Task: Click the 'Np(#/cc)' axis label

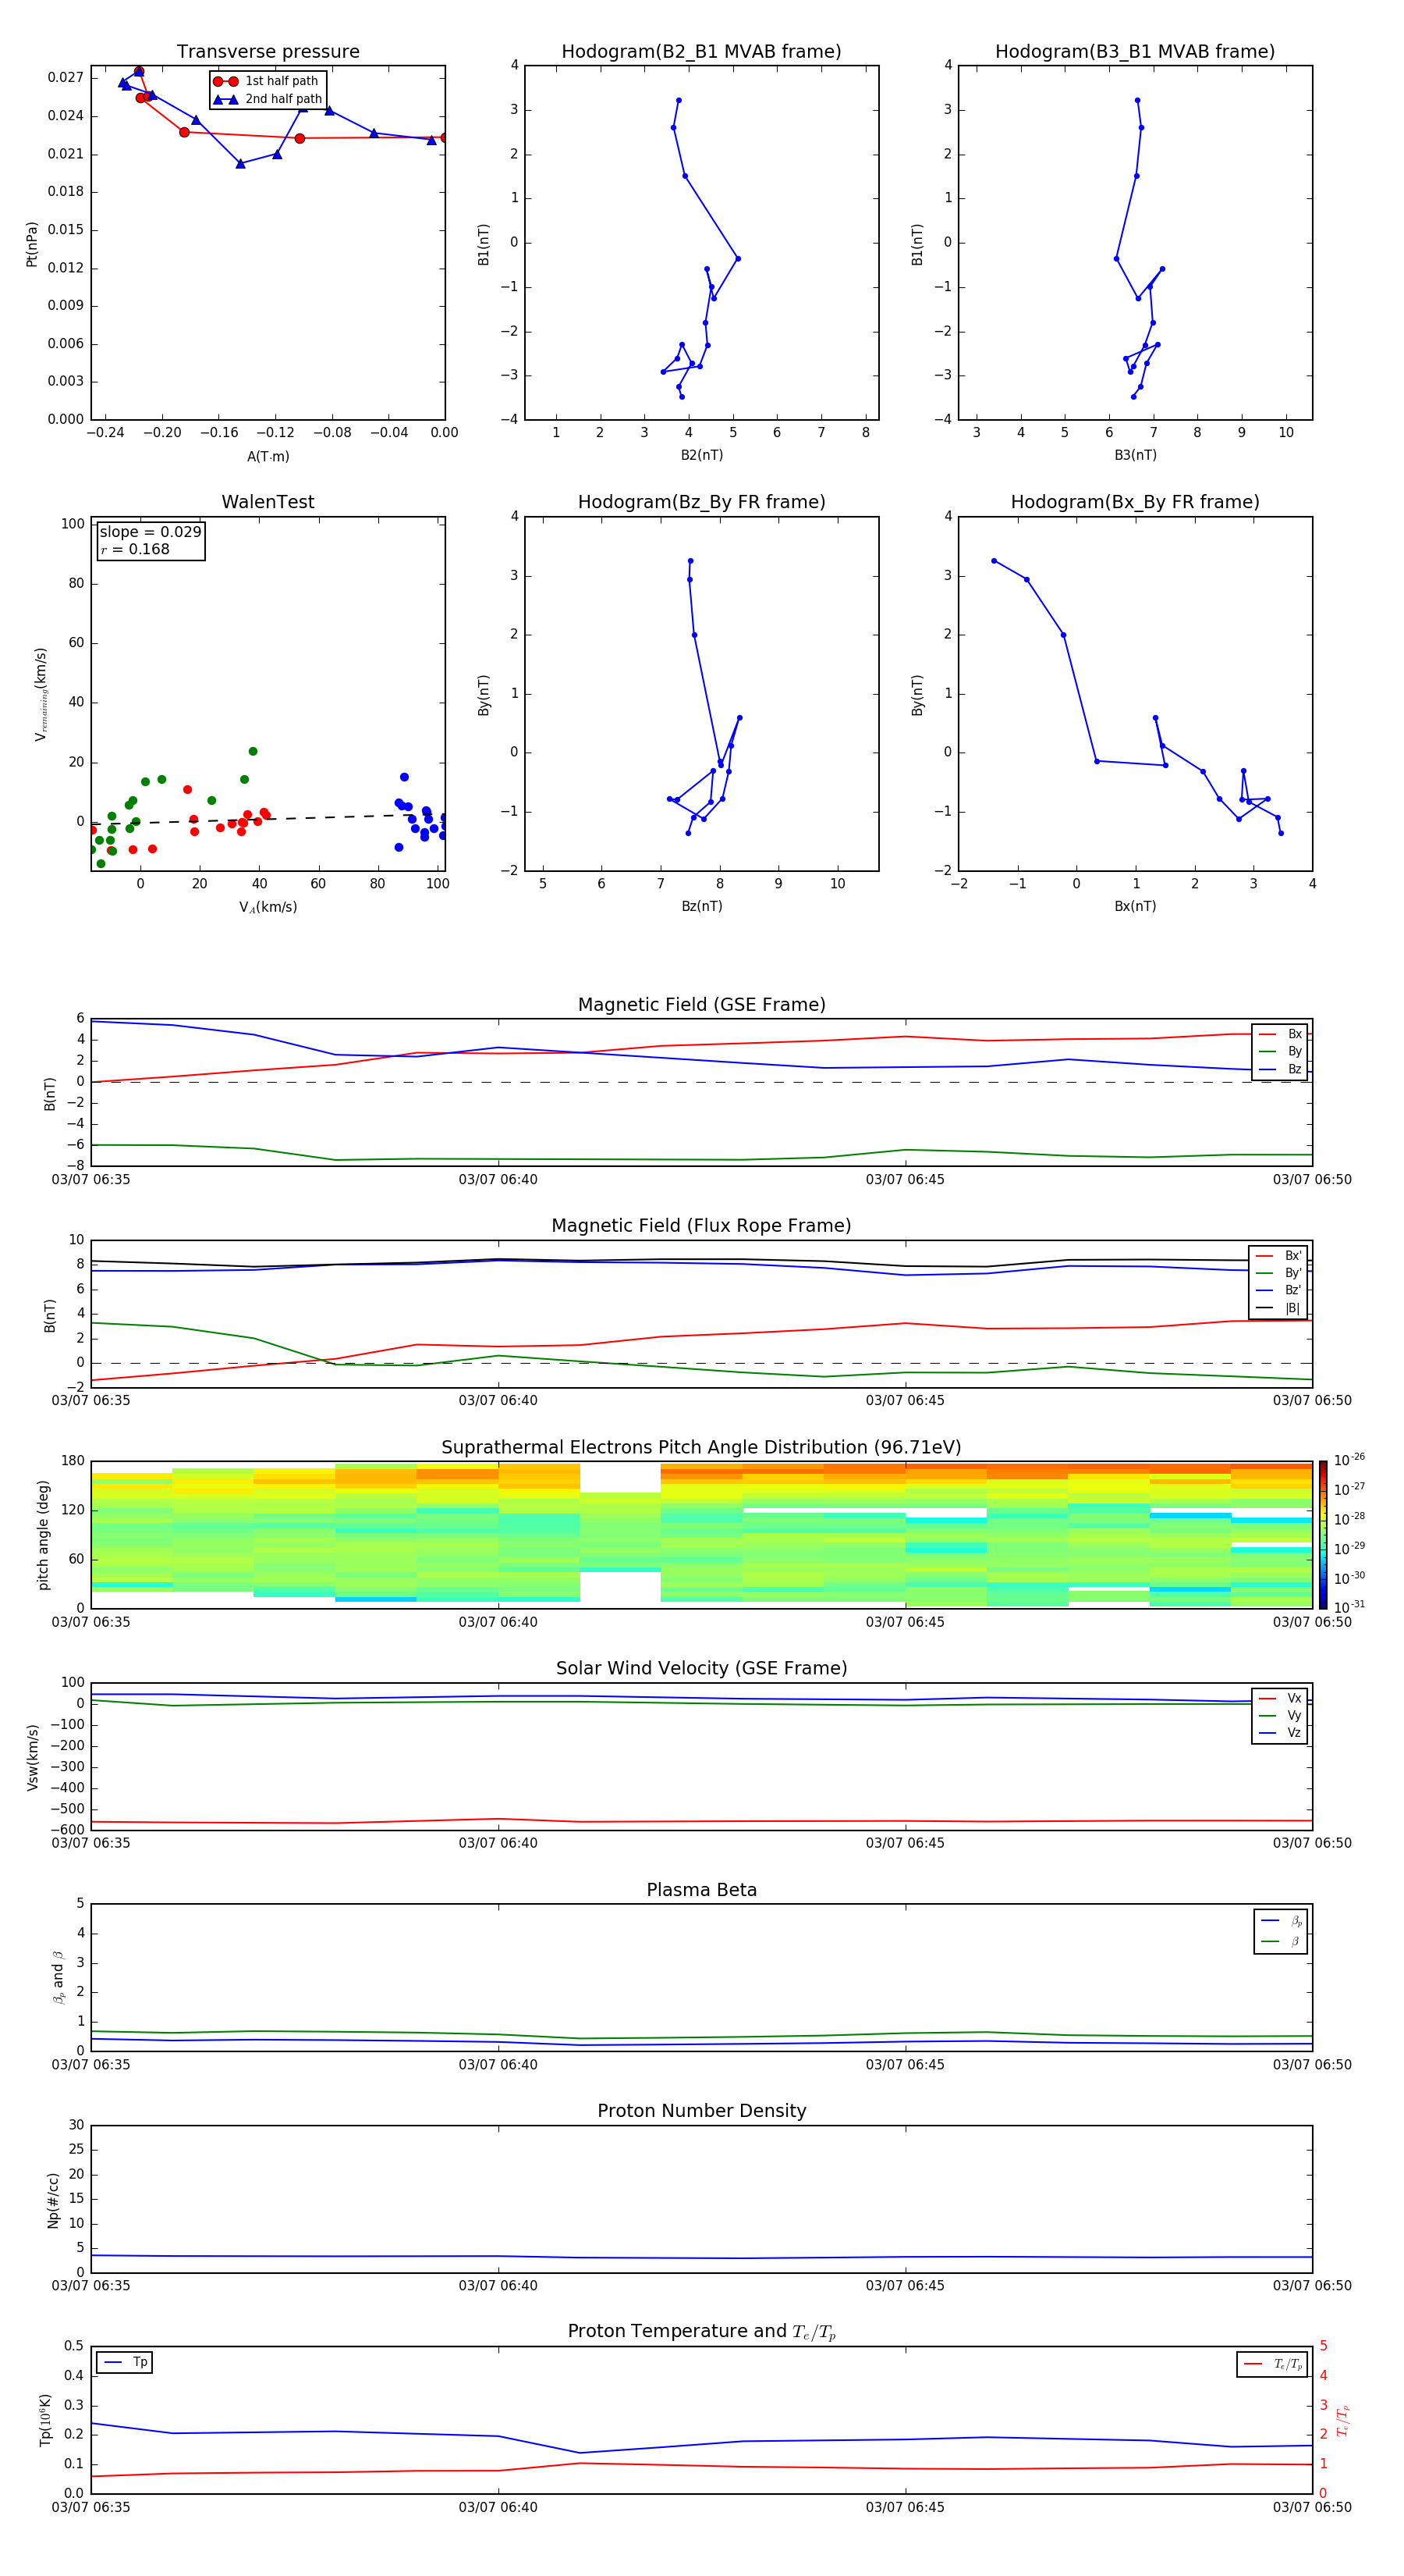Action: [53, 2200]
